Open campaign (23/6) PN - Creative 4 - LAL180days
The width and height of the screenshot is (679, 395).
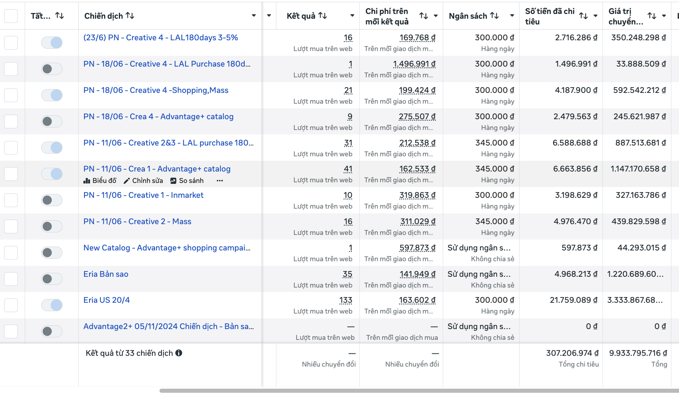[160, 37]
